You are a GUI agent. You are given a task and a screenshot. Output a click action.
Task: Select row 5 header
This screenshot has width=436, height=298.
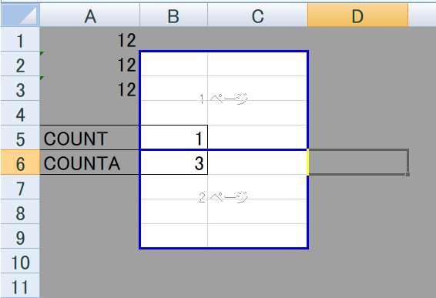[x=20, y=137]
